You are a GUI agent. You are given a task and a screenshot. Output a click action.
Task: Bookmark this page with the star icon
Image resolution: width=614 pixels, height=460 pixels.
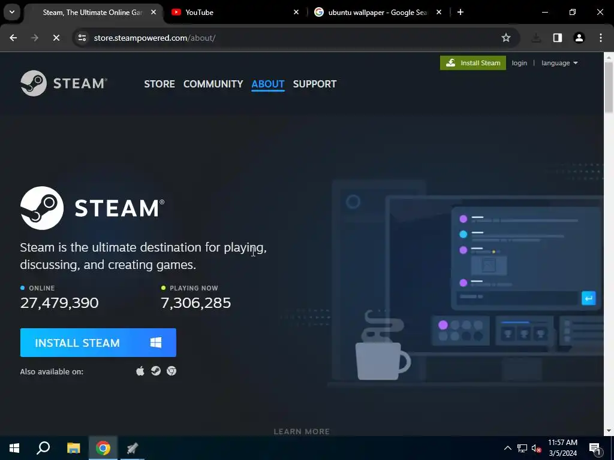pyautogui.click(x=506, y=38)
